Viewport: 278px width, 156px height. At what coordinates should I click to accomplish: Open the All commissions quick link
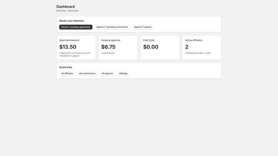click(x=87, y=73)
